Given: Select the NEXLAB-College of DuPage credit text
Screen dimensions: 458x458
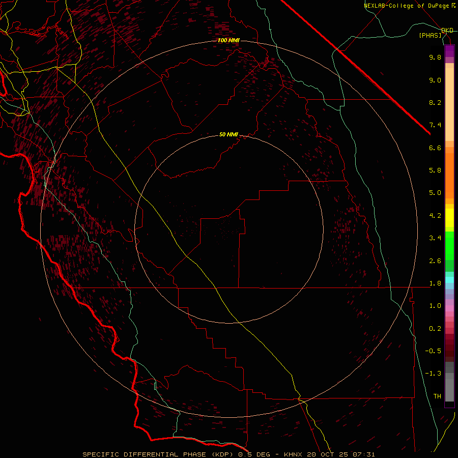Looking at the screenshot, I should (408, 6).
